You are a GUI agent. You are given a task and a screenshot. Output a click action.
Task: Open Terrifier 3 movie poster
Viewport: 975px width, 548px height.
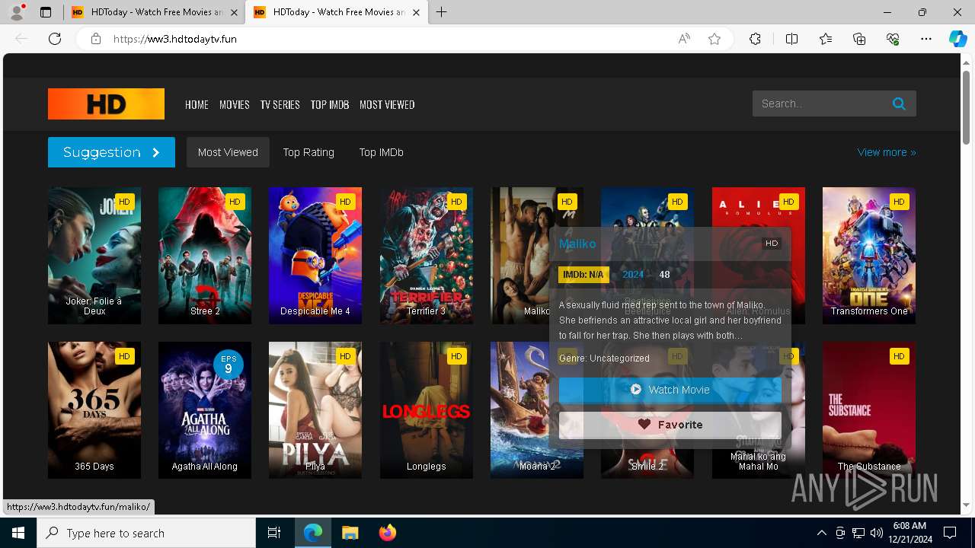[x=427, y=256]
